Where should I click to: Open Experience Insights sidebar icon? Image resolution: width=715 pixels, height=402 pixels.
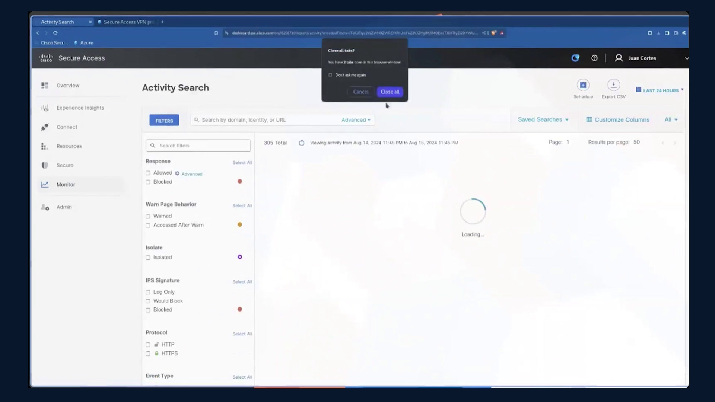pos(45,108)
